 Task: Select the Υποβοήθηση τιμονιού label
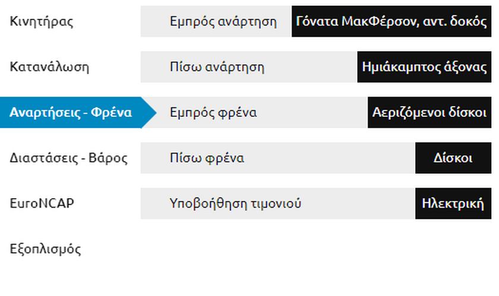point(235,203)
